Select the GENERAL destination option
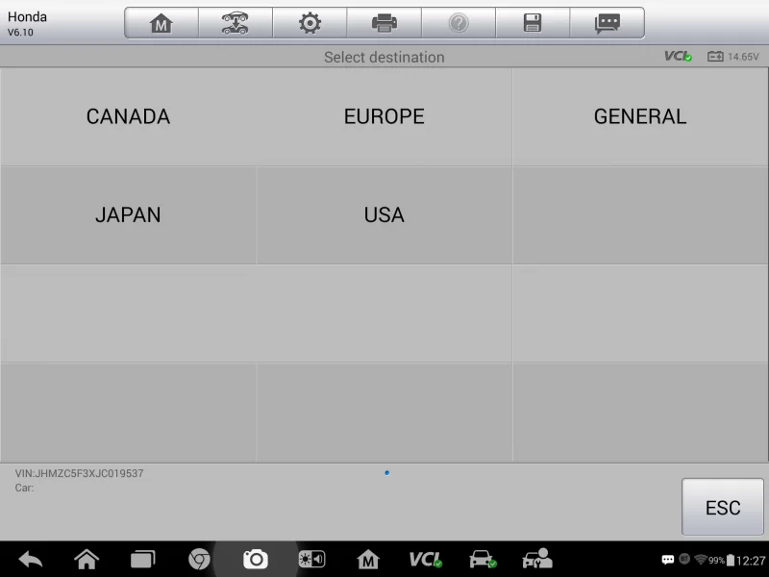 tap(640, 116)
